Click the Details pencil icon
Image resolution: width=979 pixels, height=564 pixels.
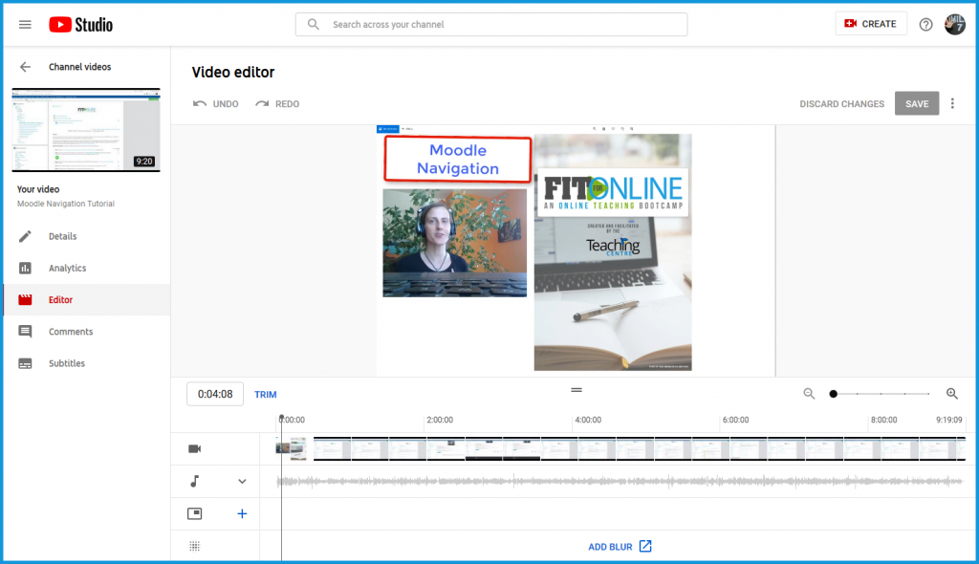[x=25, y=236]
